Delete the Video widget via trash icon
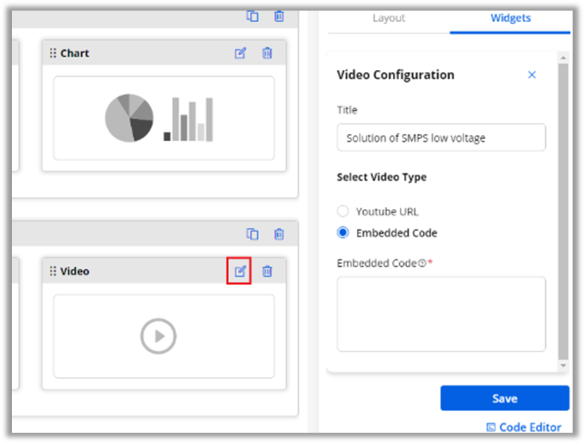Image resolution: width=586 pixels, height=444 pixels. click(267, 271)
